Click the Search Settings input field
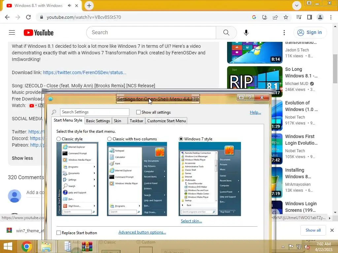 [x=95, y=112]
